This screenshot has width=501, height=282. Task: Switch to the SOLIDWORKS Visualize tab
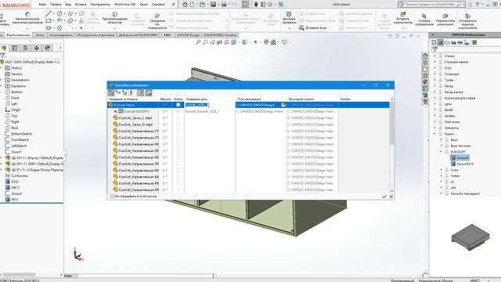tap(220, 34)
